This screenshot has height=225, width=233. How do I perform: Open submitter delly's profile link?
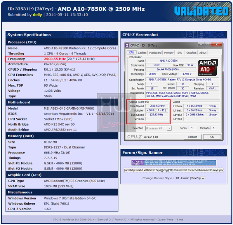tap(37, 15)
